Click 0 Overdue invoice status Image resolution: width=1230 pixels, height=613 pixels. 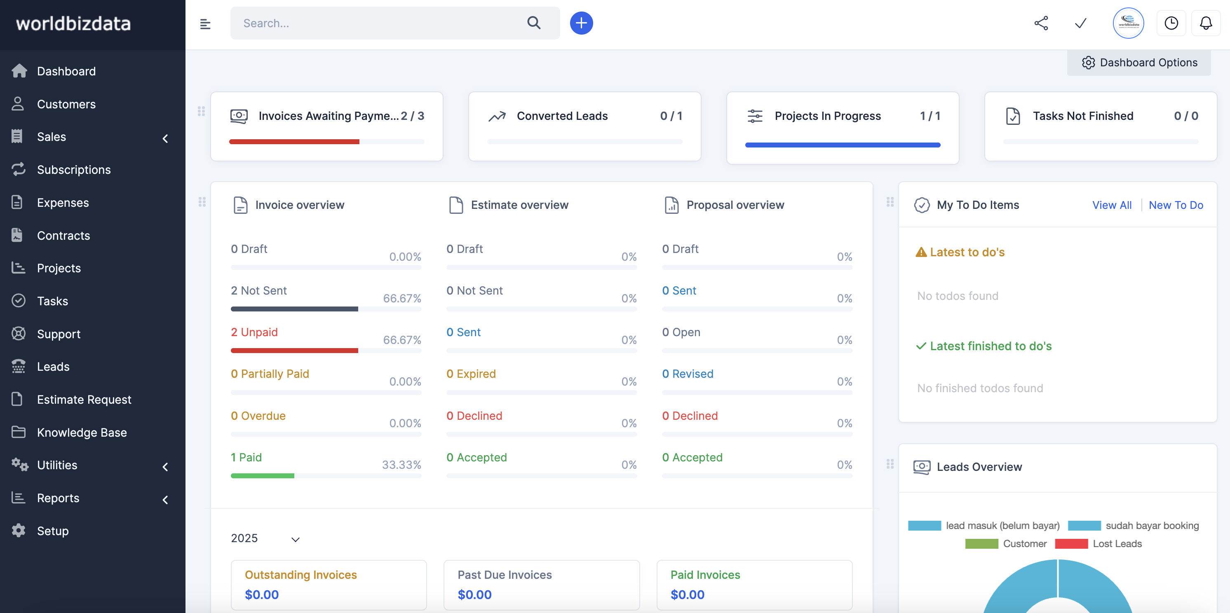pos(258,416)
